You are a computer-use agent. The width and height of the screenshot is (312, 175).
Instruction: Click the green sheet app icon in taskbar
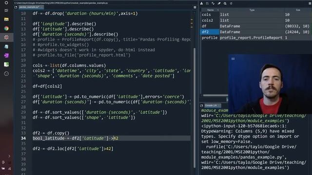(6, 65)
